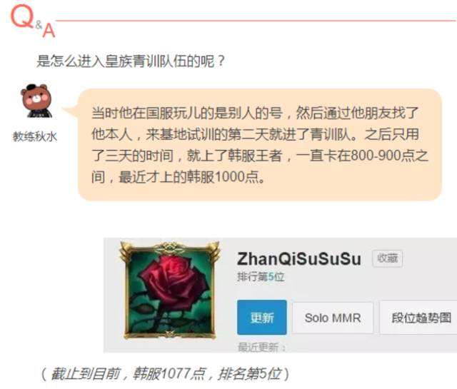Click the 排行第5位 ranking text
This screenshot has width=457, height=389.
click(261, 276)
